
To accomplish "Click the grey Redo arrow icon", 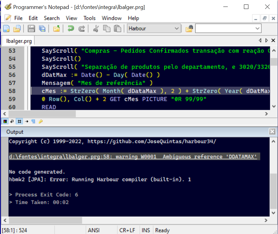I will [x=82, y=28].
